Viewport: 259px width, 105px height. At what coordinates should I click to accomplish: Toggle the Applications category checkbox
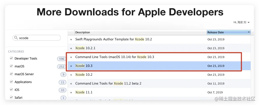11,82
